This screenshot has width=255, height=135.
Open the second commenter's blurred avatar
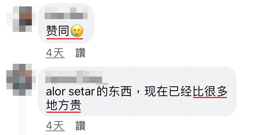21,80
